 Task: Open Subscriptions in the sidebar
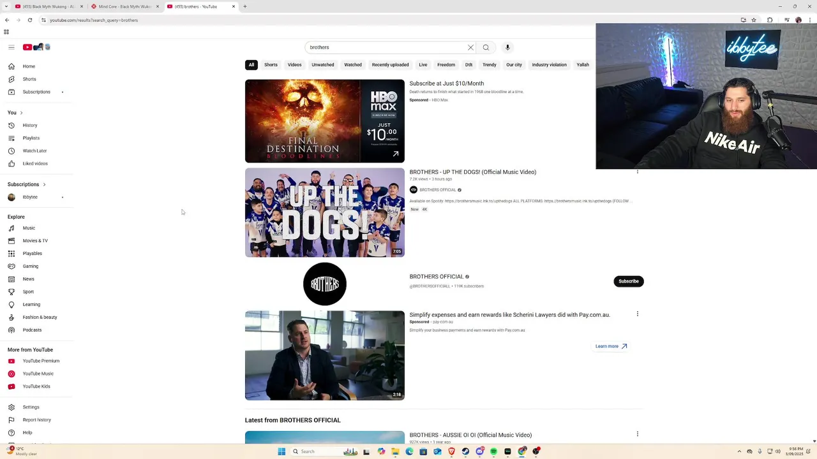point(36,92)
